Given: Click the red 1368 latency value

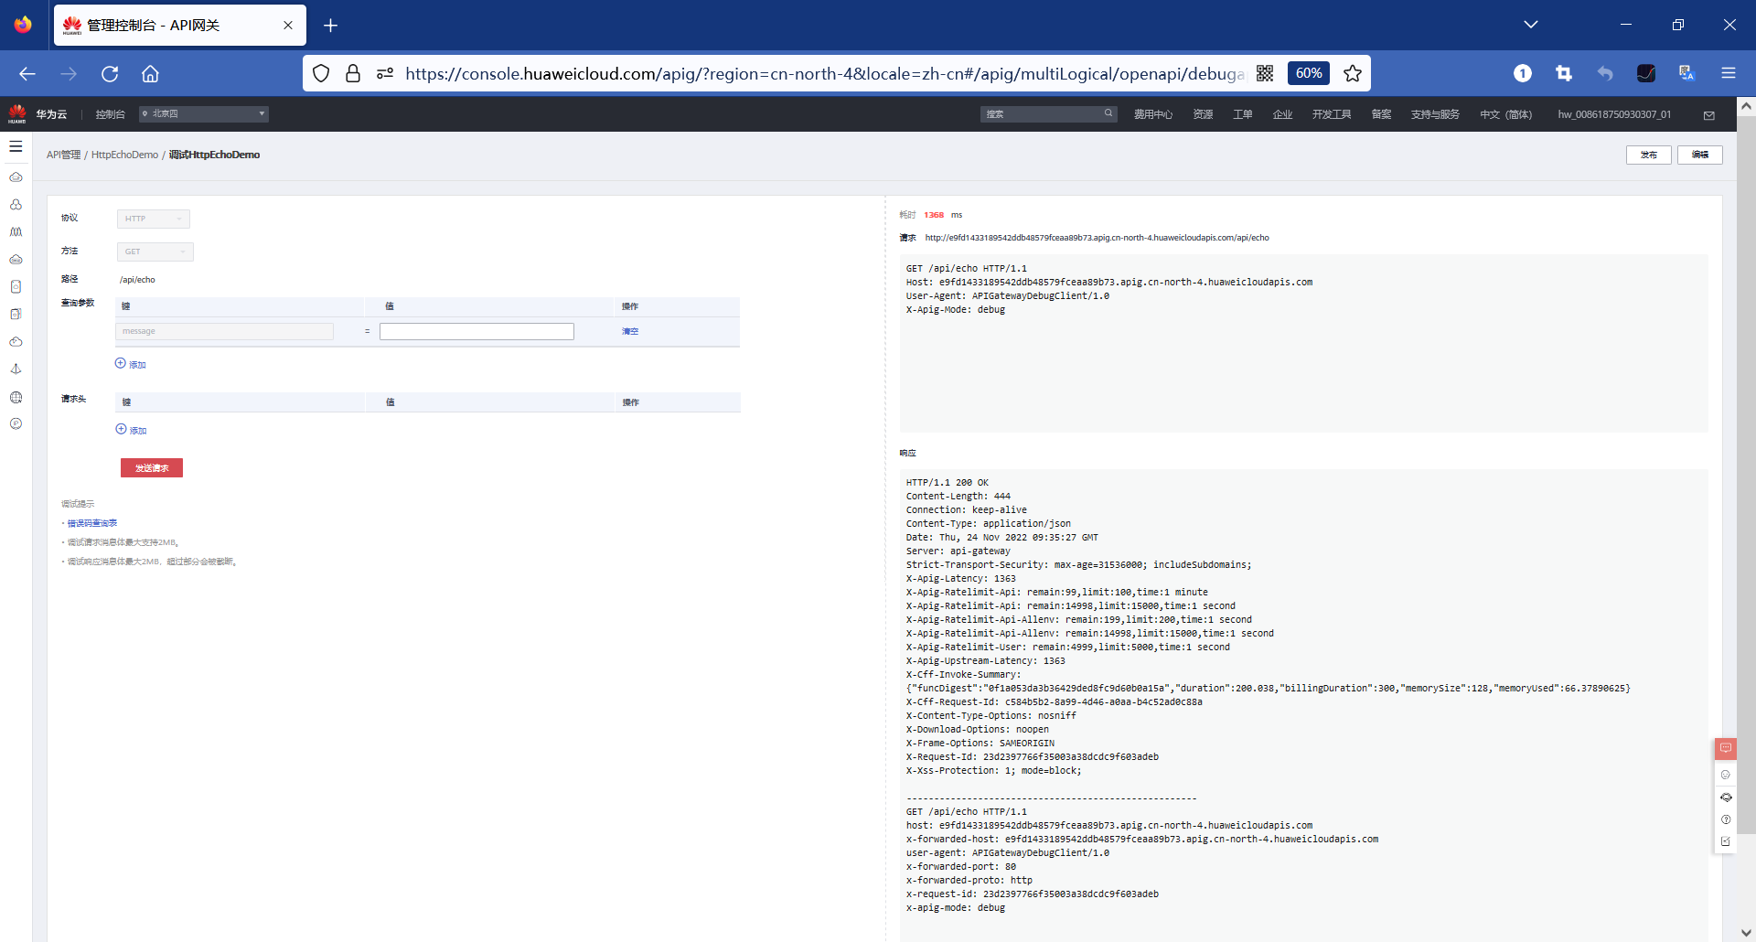Looking at the screenshot, I should [x=934, y=215].
